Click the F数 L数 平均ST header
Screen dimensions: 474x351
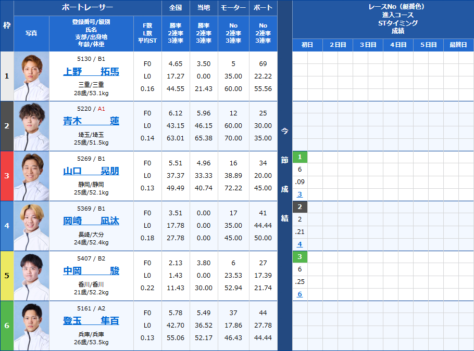(x=147, y=33)
